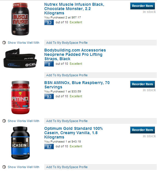Open the 9.5 rating badge for AMINOx
Image resolution: width=157 pixels, height=171 pixels.
tap(49, 96)
